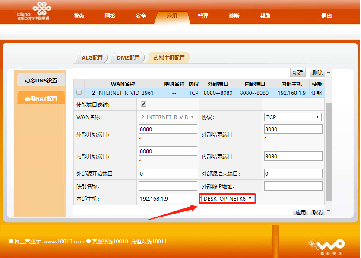Click 退出 to log out
Image resolution: width=361 pixels, height=258 pixels.
click(x=326, y=16)
